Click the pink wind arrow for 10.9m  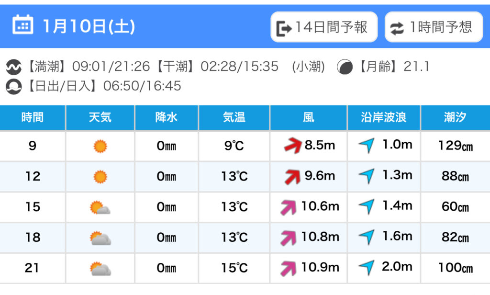(289, 268)
